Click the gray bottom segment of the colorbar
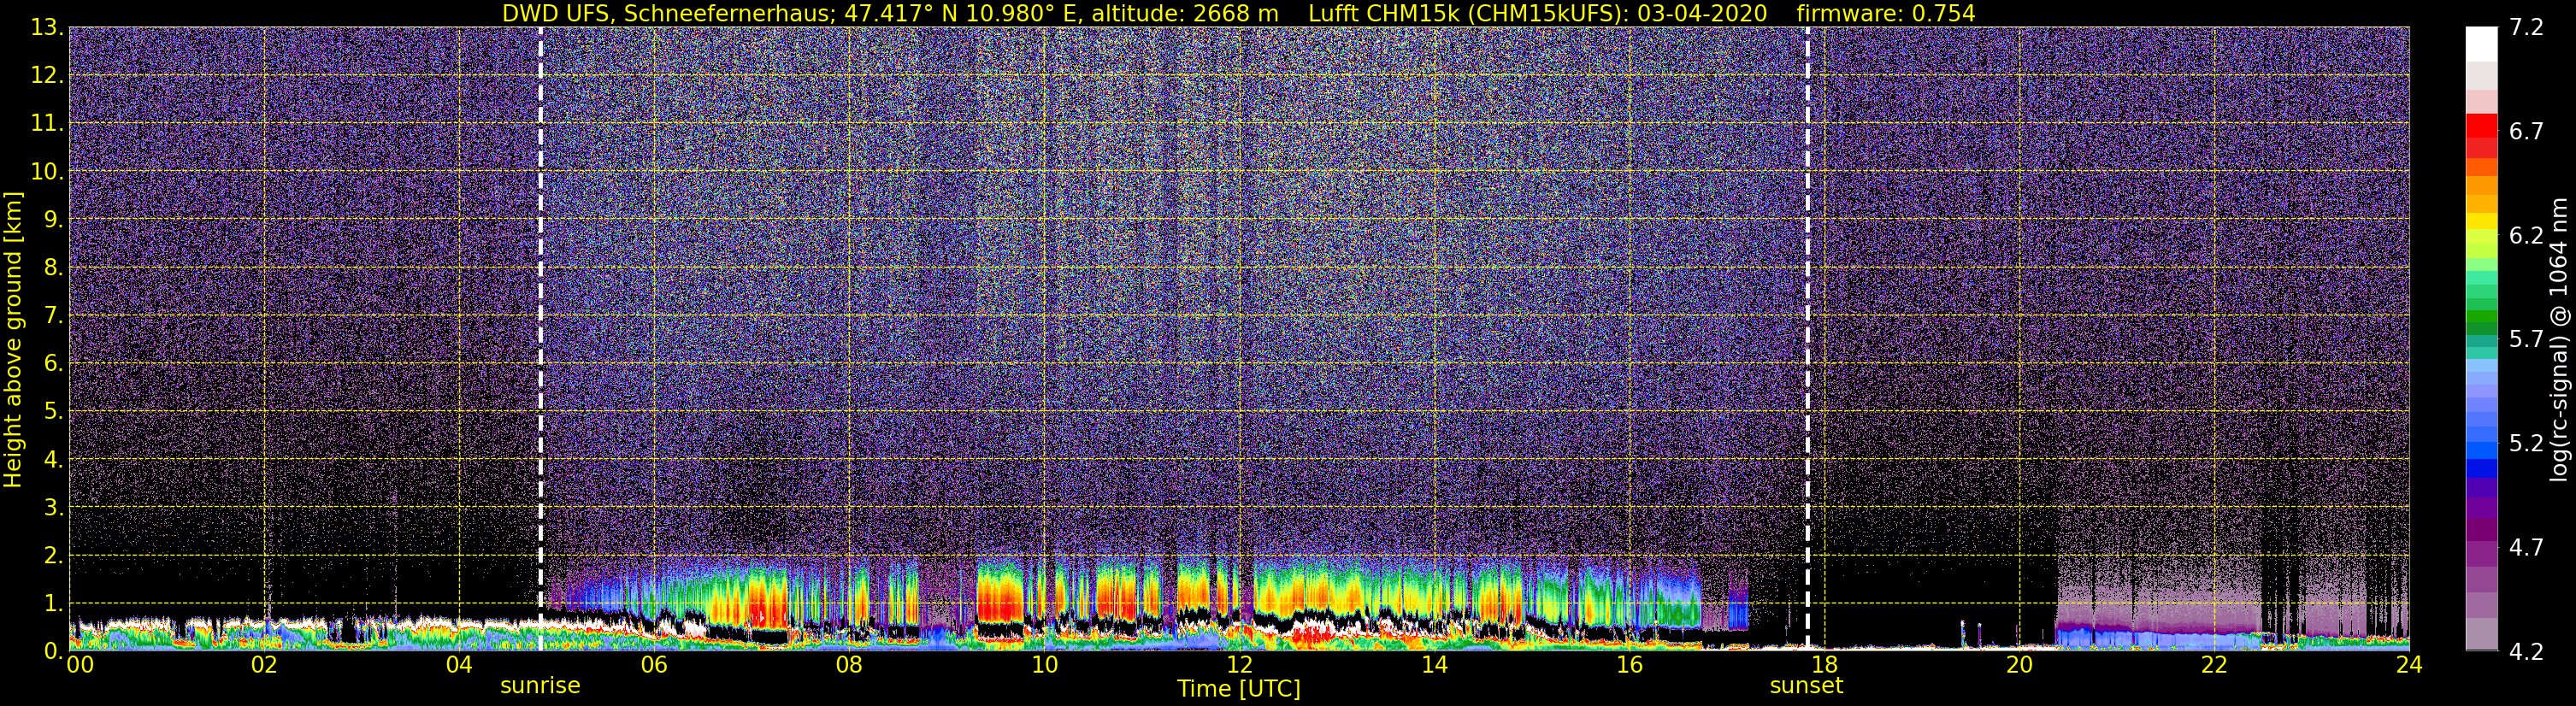2576x706 pixels. point(2481,634)
